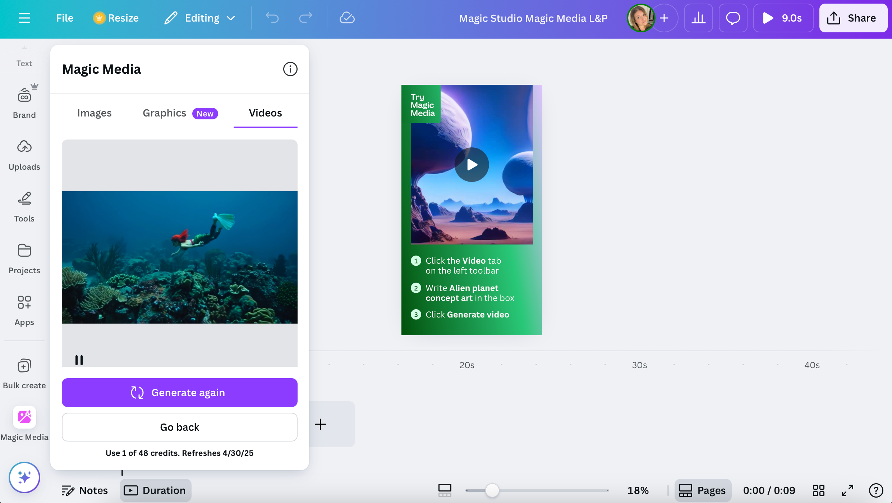892x503 pixels.
Task: Switch to the Graphics tab
Action: (x=164, y=113)
